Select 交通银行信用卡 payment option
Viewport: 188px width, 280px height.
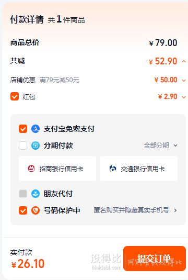[x=139, y=169]
